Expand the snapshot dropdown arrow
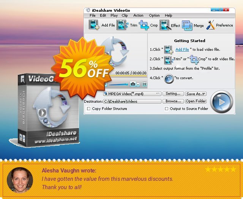The image size is (243, 199). click(138, 85)
